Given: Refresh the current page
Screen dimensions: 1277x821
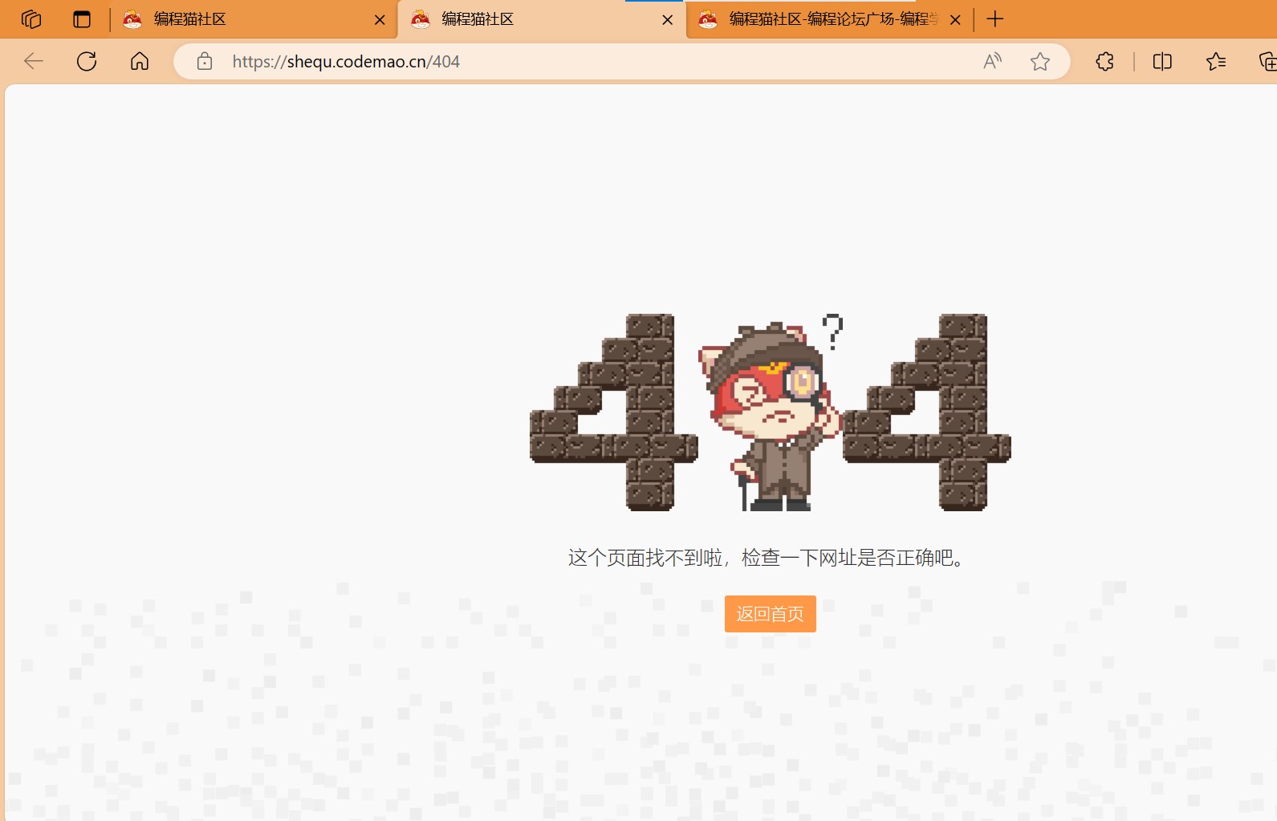Looking at the screenshot, I should pos(87,62).
